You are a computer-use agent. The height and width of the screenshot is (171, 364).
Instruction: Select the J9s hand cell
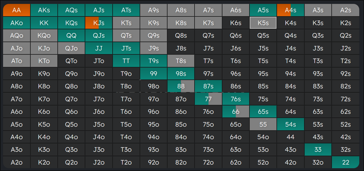click(154, 48)
